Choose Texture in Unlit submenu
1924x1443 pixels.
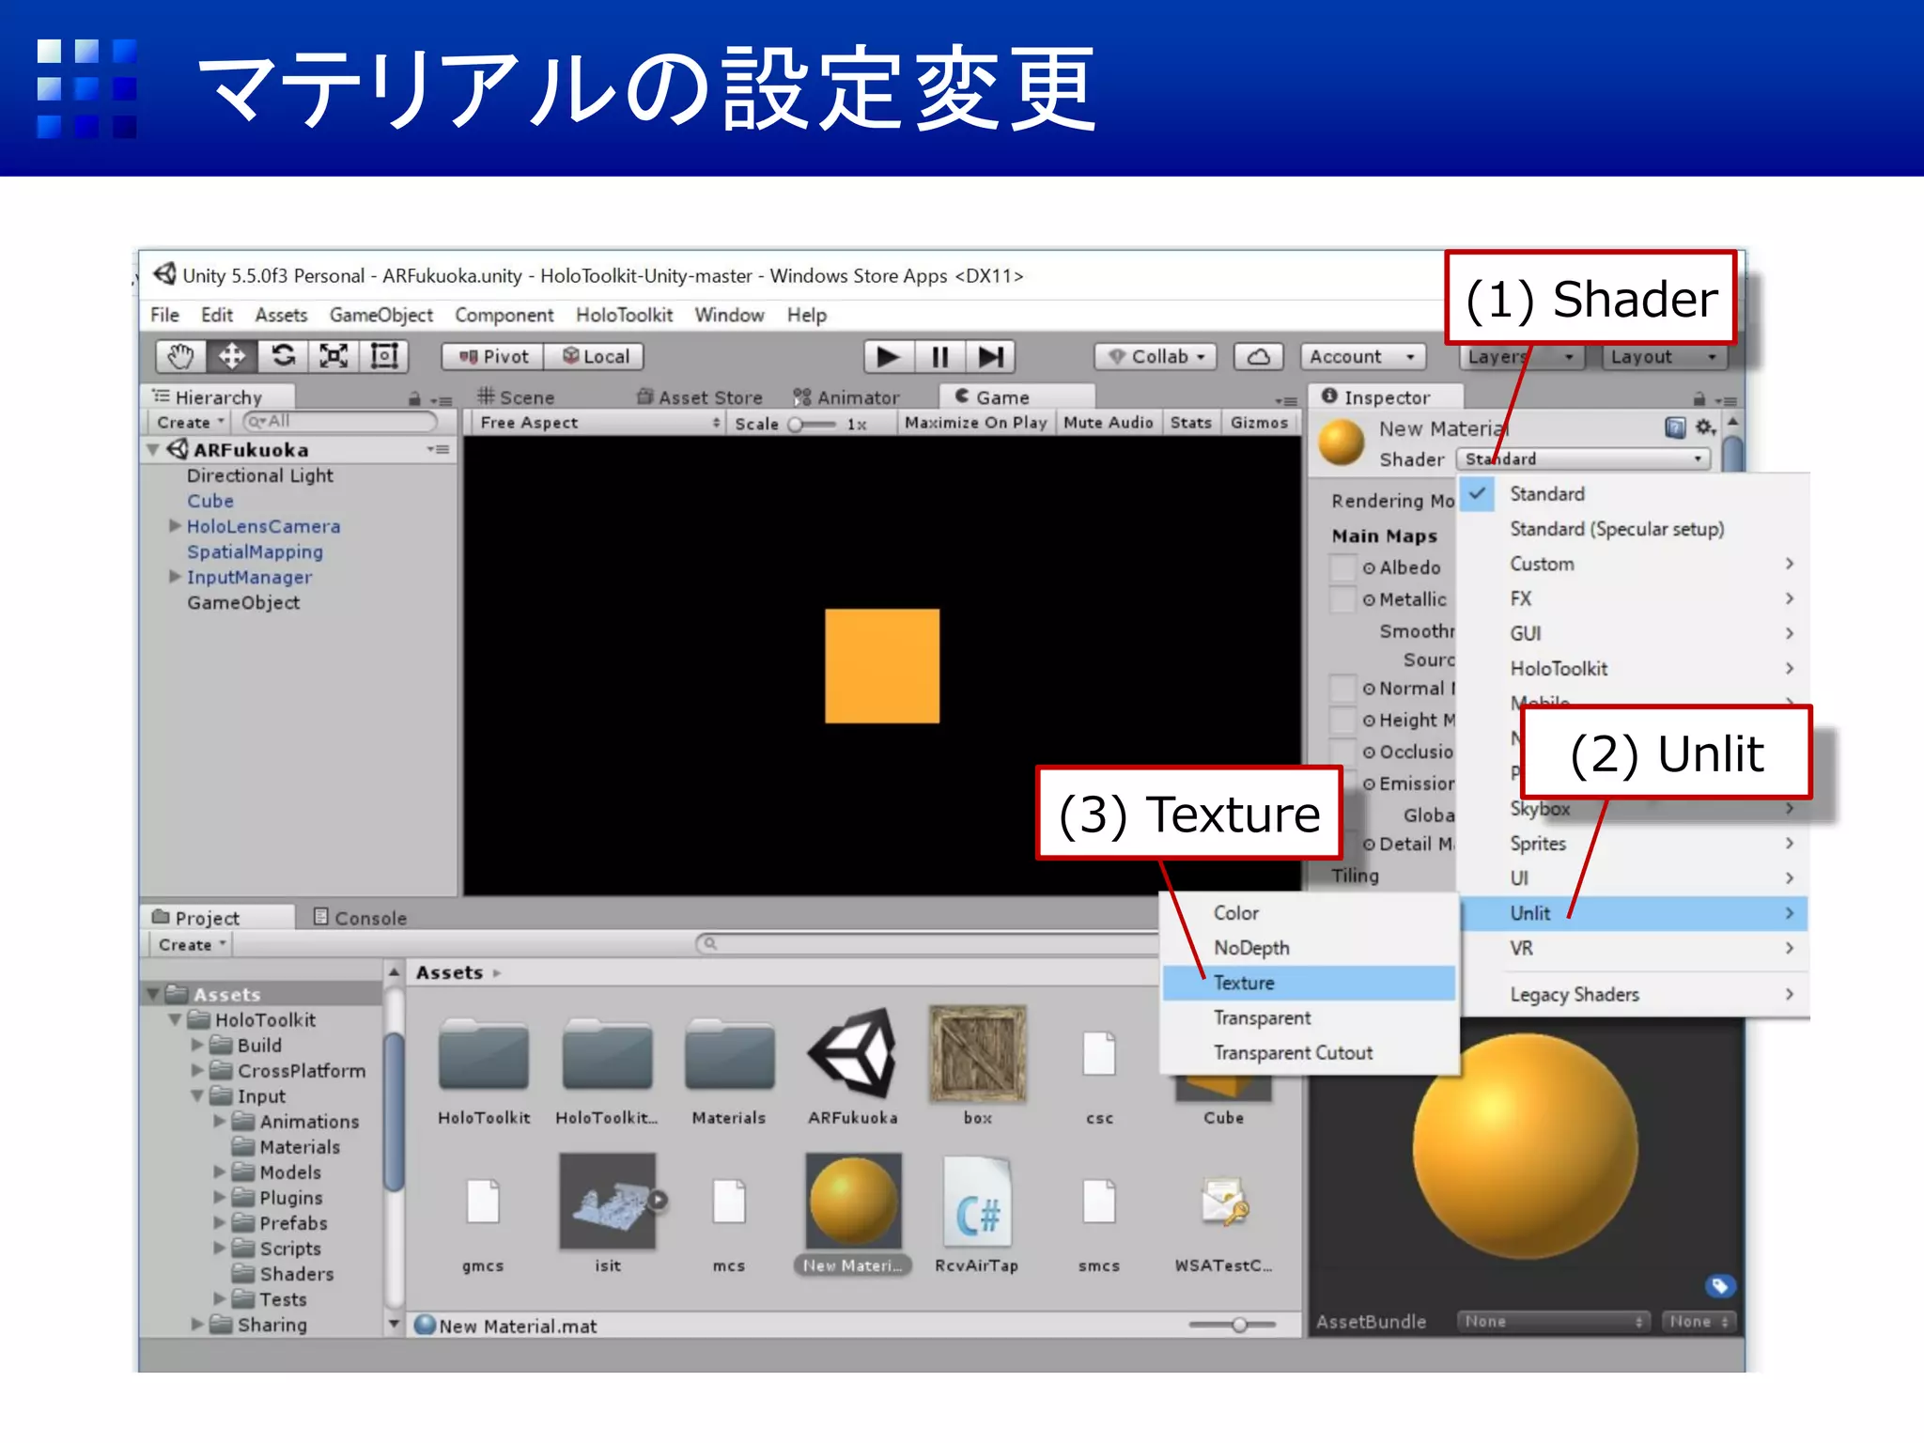pos(1309,983)
